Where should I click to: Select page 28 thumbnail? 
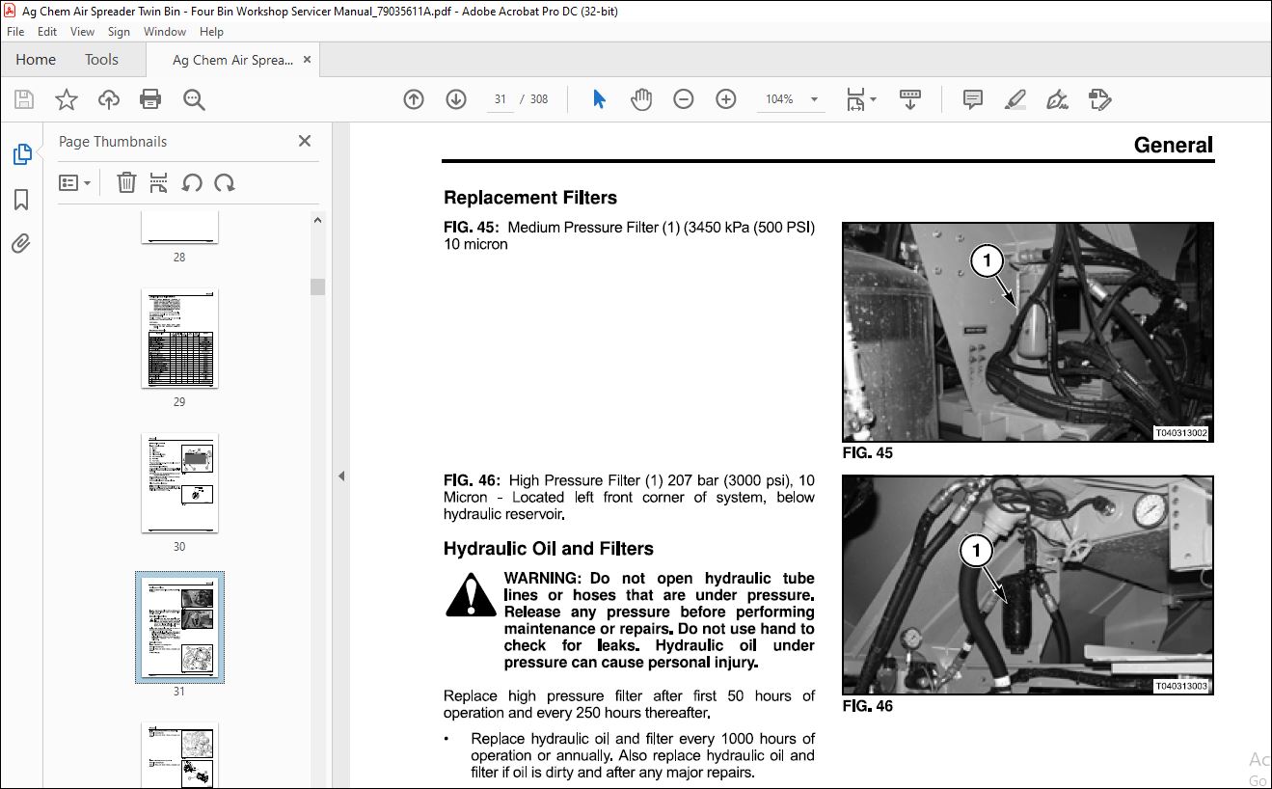[179, 227]
